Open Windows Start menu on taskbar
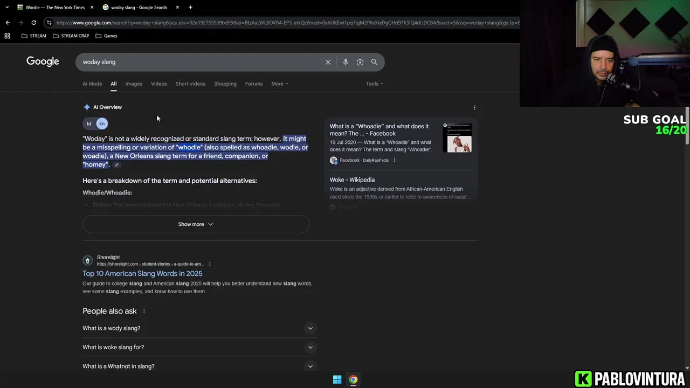The width and height of the screenshot is (690, 388). click(x=337, y=379)
